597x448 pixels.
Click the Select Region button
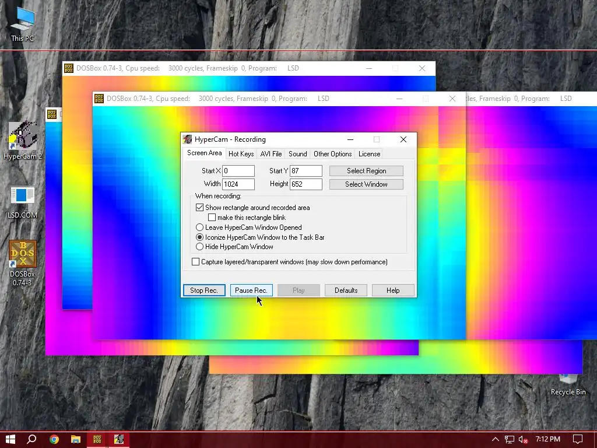coord(366,171)
